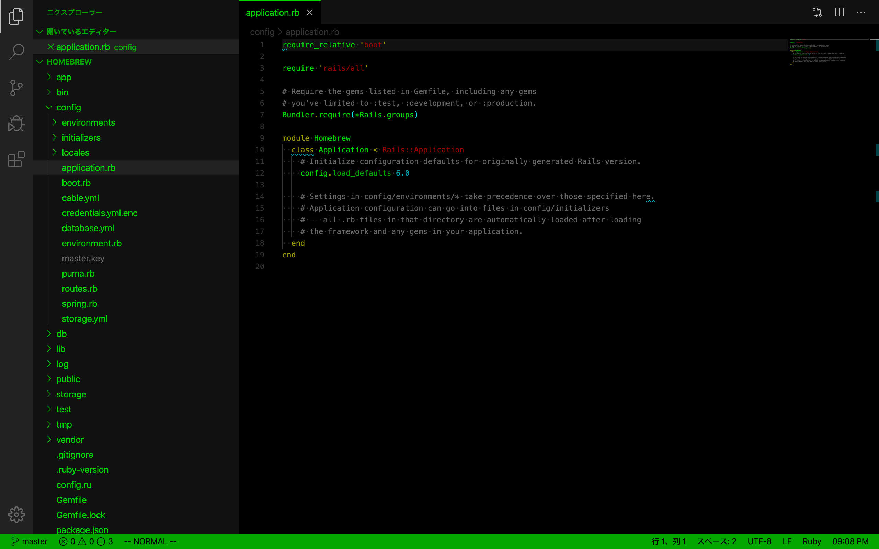Close application.rb in the Open Editors list
Image resolution: width=879 pixels, height=549 pixels.
click(x=51, y=47)
